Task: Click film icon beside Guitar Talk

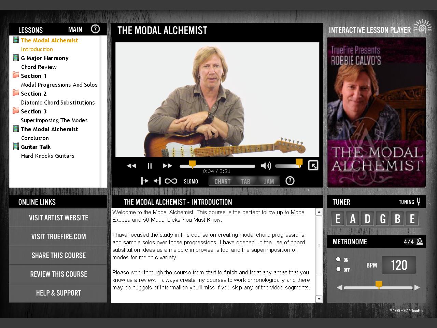Action: point(16,147)
